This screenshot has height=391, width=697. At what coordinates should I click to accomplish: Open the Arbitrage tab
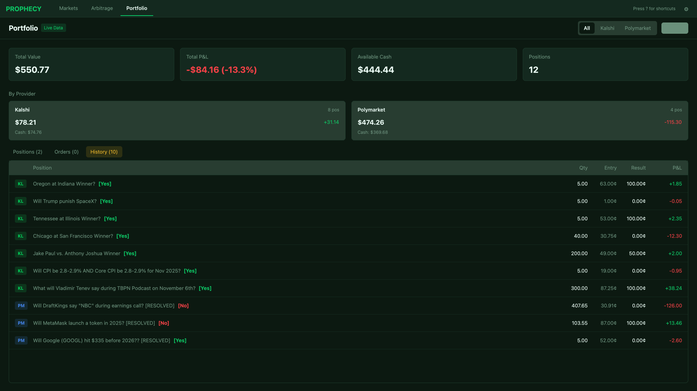(102, 8)
